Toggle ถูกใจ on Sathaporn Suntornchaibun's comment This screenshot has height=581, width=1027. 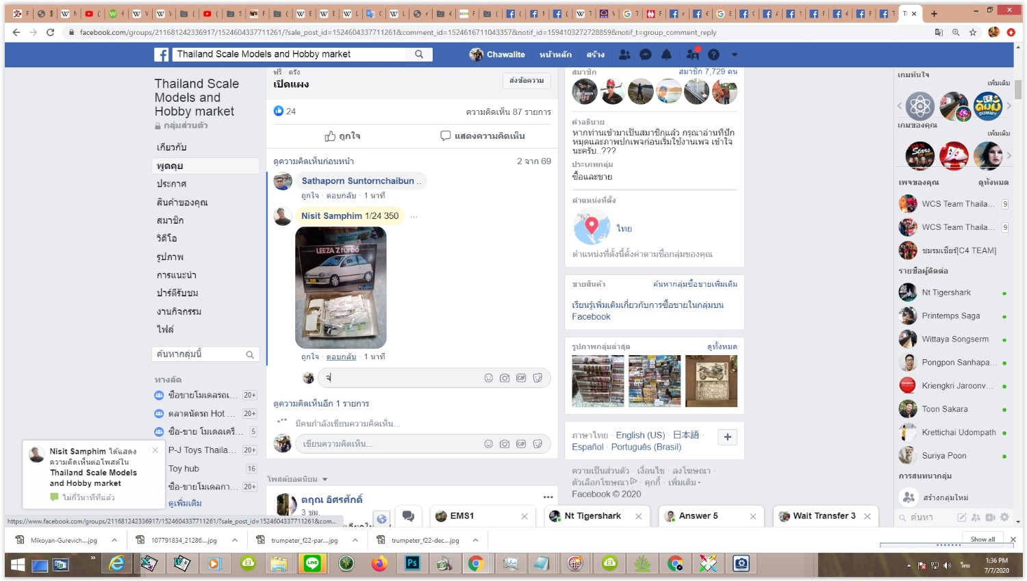pyautogui.click(x=310, y=196)
